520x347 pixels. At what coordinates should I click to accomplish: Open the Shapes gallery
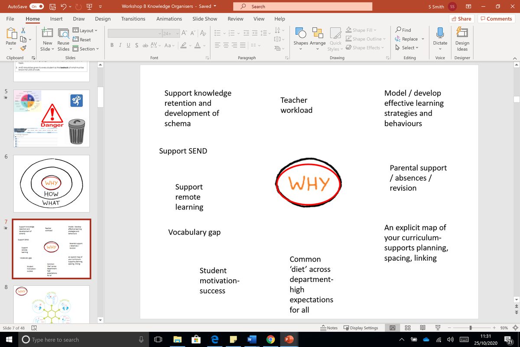301,39
